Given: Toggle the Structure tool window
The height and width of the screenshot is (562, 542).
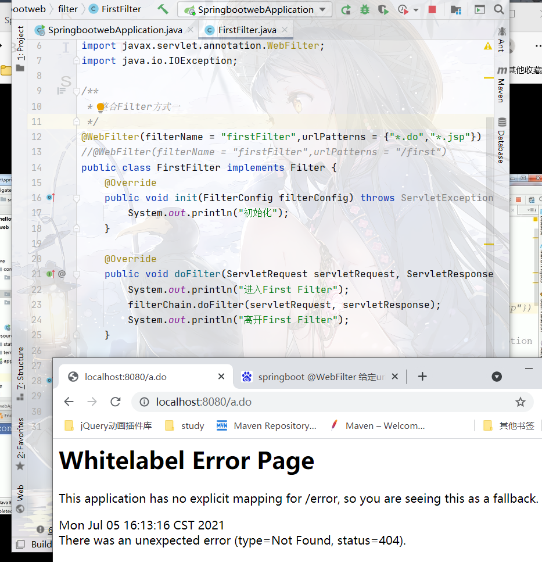Looking at the screenshot, I should click(x=20, y=373).
